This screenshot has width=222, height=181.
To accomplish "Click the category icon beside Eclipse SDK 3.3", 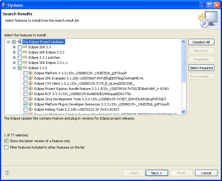I will [25, 47].
